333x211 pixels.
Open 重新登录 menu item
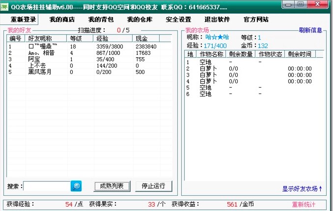pos(24,20)
